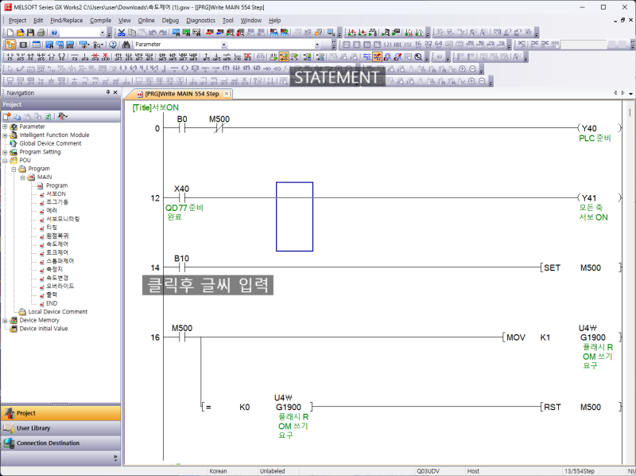Click the Y40 output coil

click(x=599, y=128)
